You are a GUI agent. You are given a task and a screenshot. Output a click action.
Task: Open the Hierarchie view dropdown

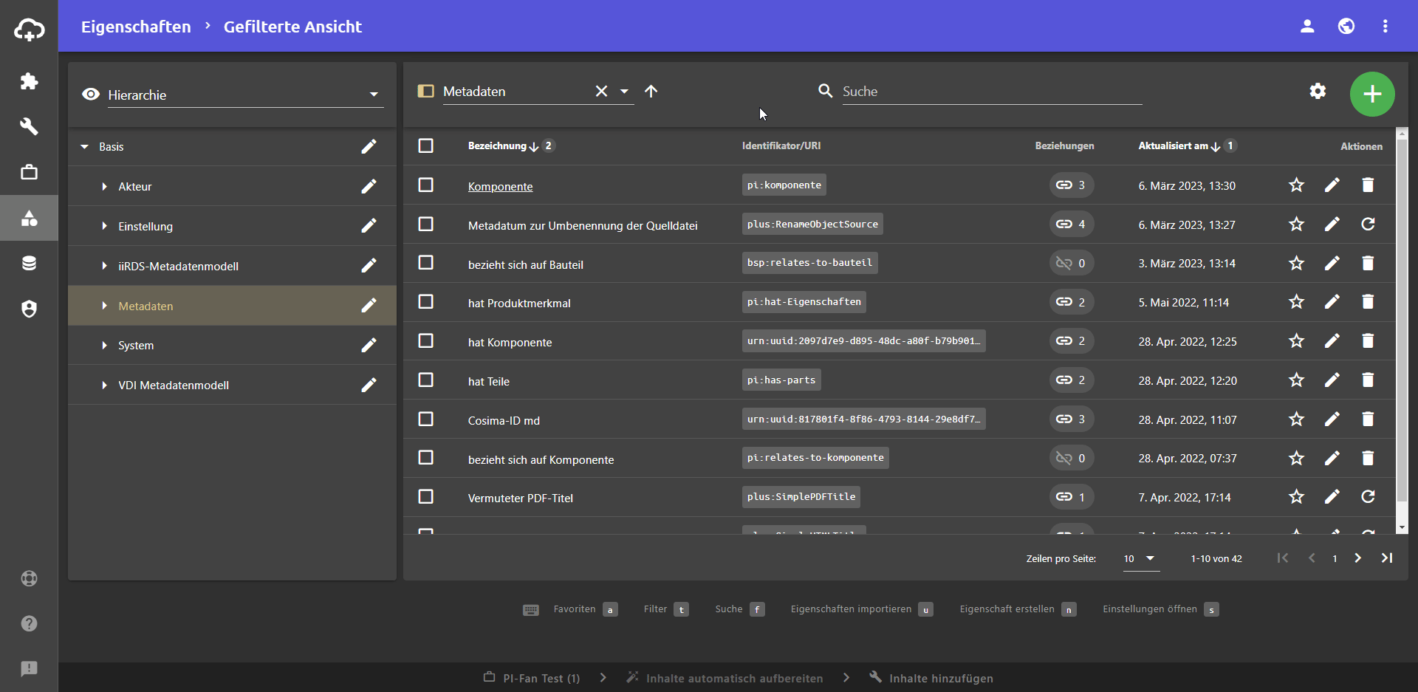[245, 95]
